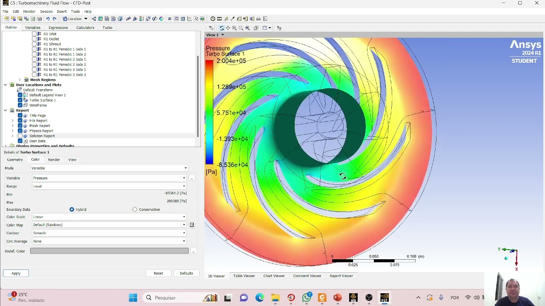Insert a Legend color wheel icon

[x=161, y=19]
